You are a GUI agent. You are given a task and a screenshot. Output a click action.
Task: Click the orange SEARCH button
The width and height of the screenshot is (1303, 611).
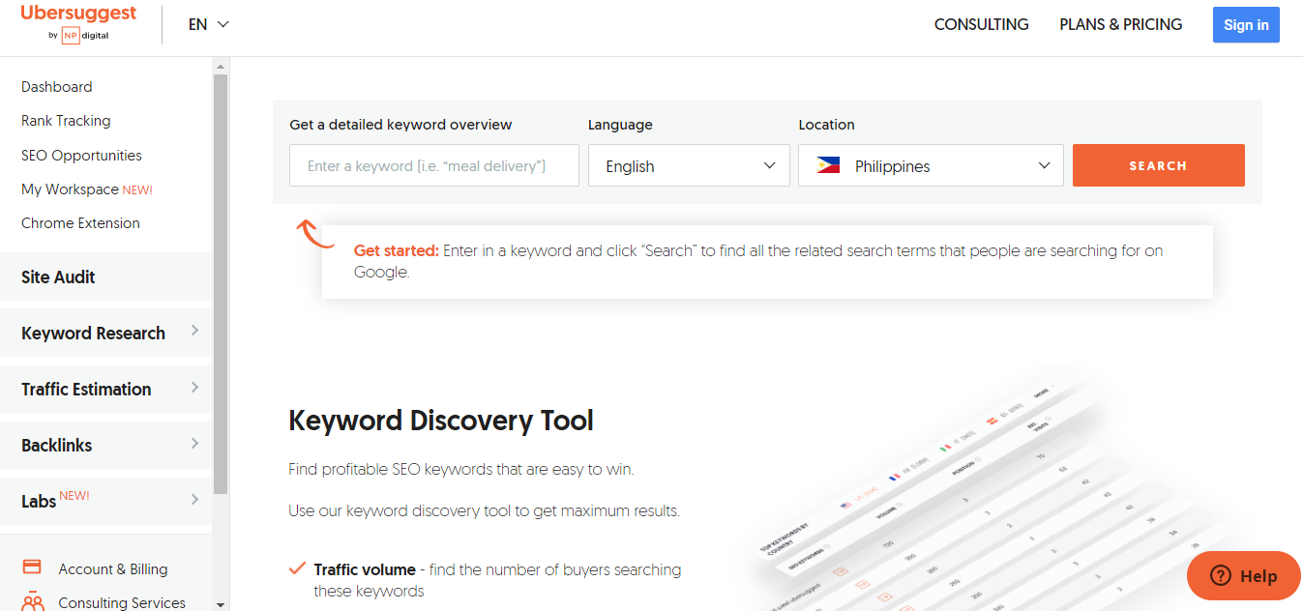(1158, 165)
